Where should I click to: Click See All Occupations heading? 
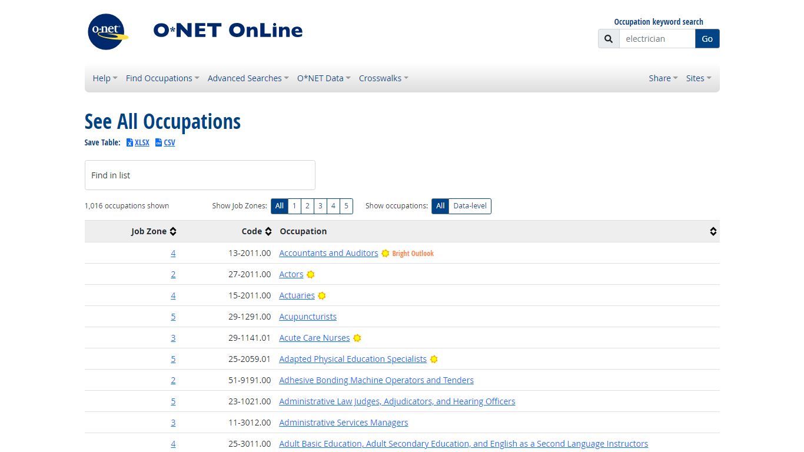pyautogui.click(x=162, y=122)
